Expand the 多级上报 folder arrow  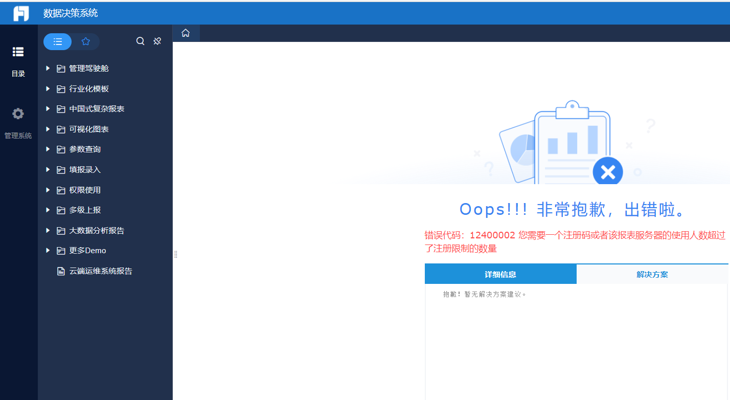(48, 210)
